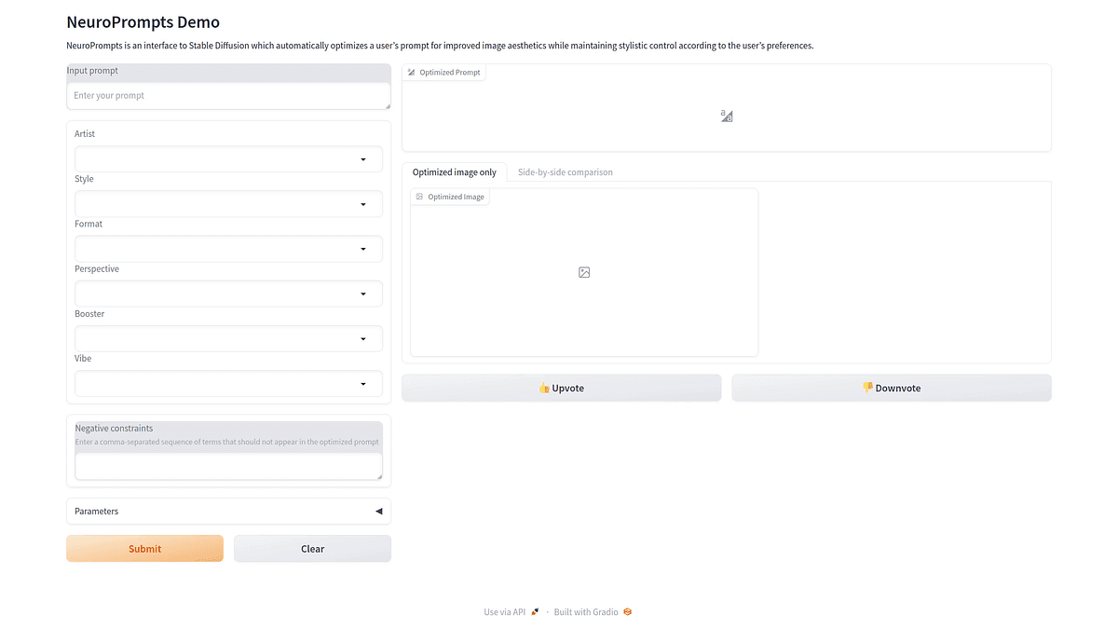Open the Booster dropdown
Viewport: 1118px width, 629px height.
point(228,338)
